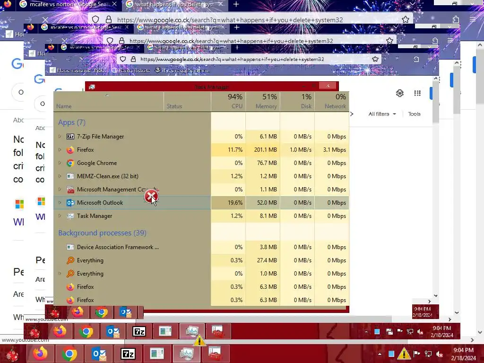Image resolution: width=484 pixels, height=363 pixels.
Task: Expand the Microsoft Outlook row
Action: pos(60,202)
